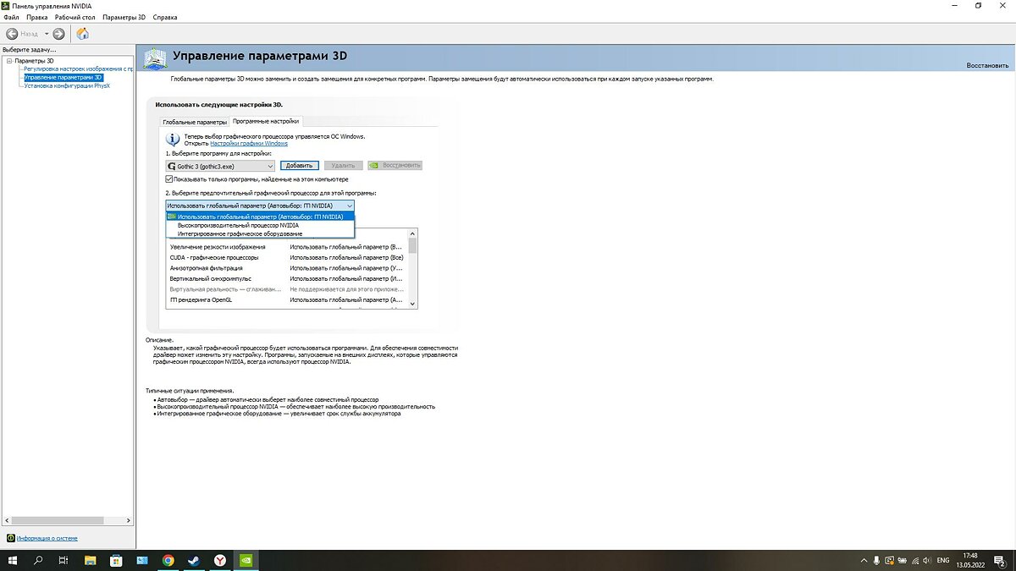
Task: Open Google Chrome from the taskbar
Action: (168, 560)
